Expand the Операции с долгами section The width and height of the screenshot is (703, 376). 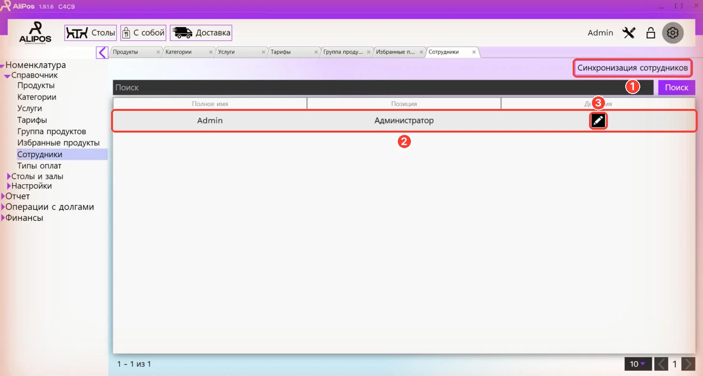click(x=3, y=207)
